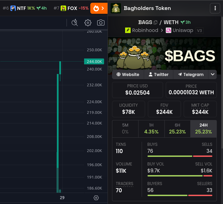The width and height of the screenshot is (223, 204).
Task: Open trending token #7 FOX
Action: [71, 8]
